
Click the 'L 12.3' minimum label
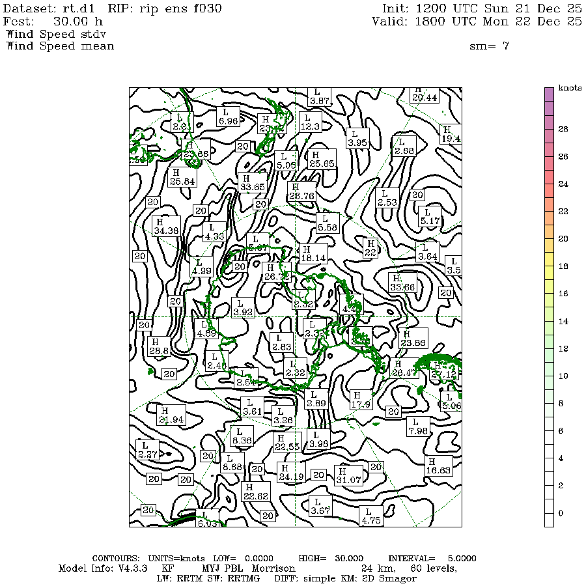click(x=311, y=122)
